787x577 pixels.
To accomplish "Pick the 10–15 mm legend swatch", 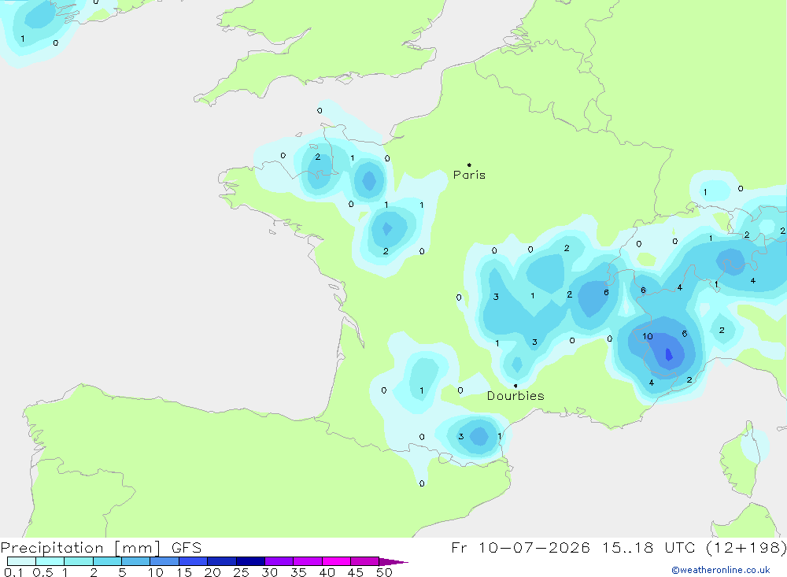I will click(164, 561).
